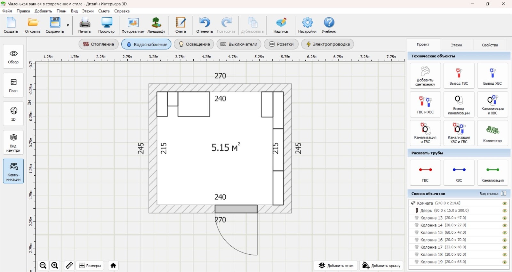Add a Коллектор object

pos(492,133)
